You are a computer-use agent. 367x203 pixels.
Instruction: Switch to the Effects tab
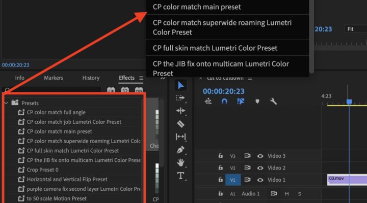[126, 78]
